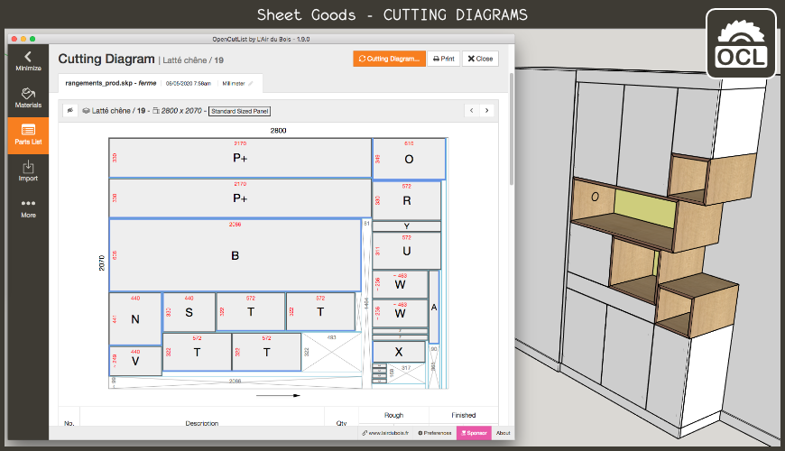The image size is (785, 451).
Task: Click the Standard Sized Panel label
Action: point(240,111)
